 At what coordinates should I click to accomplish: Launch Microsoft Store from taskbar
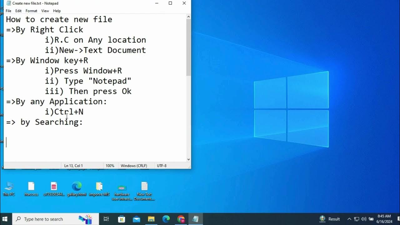point(122,219)
